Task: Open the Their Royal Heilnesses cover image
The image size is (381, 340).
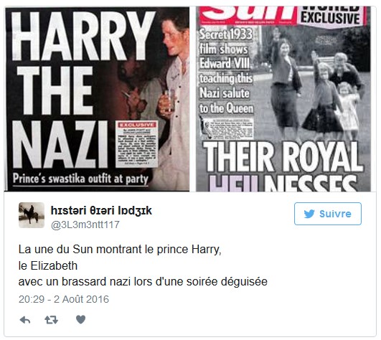Action: (283, 99)
